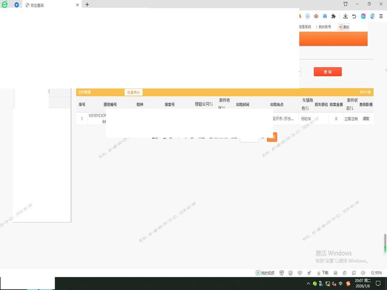The width and height of the screenshot is (387, 290).
Task: Open the blue mail envelope icon
Action: click(326, 16)
